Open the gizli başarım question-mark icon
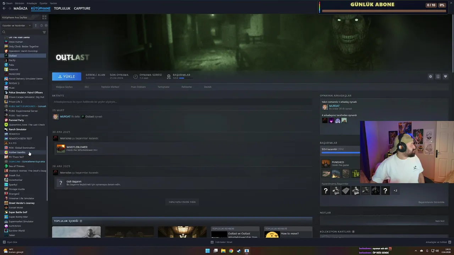Screen dimensions: 454x255 click(x=61, y=183)
